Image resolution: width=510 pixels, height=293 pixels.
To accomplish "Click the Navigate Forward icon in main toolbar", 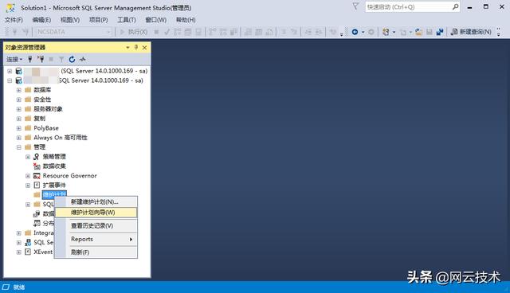I will click(371, 32).
